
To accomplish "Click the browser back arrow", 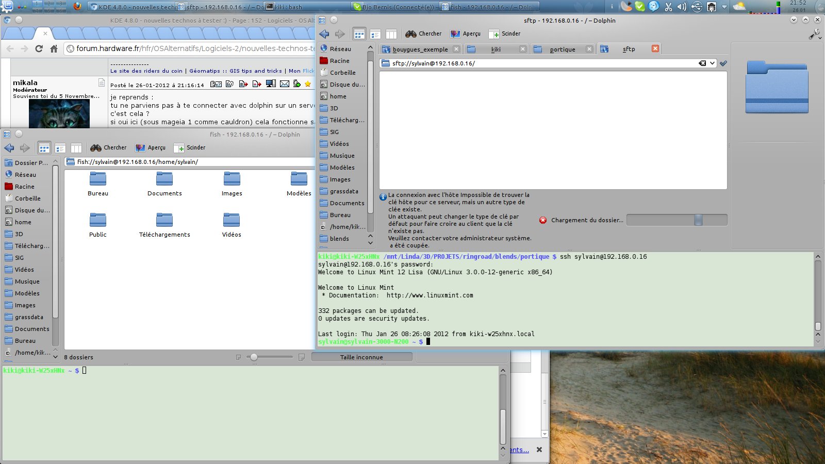I will tap(10, 48).
